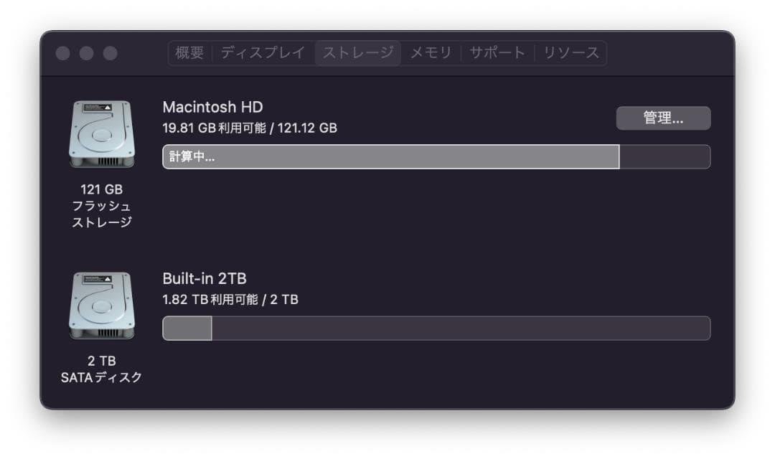Click the Macintosh HD usage bar showing 計算中...

(390, 156)
